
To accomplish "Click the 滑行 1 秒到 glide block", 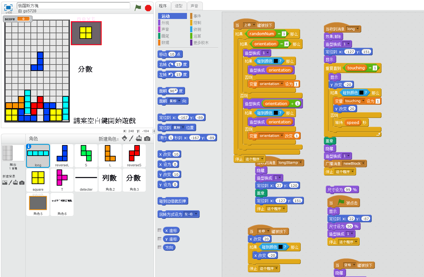I will (x=187, y=138).
